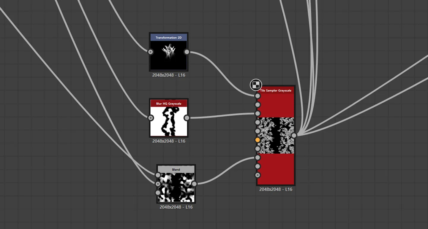Screen dimensions: 428x229
Task: Click the Tile Sampler Grayscale output connector
Action: pyautogui.click(x=294, y=136)
